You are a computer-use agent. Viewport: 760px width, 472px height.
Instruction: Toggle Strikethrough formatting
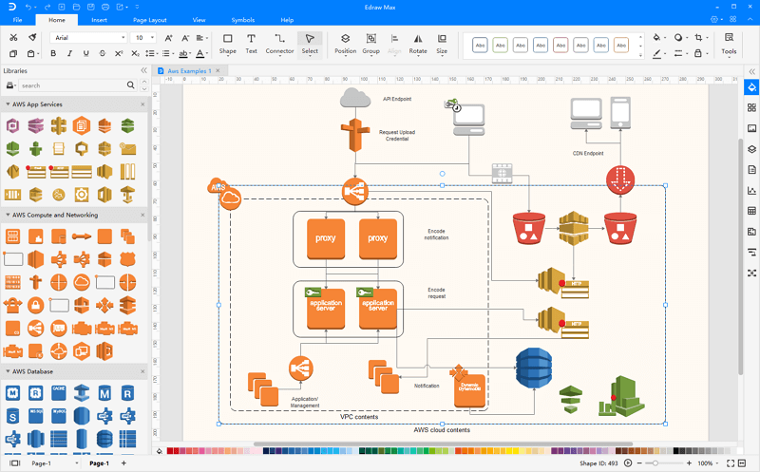(103, 53)
